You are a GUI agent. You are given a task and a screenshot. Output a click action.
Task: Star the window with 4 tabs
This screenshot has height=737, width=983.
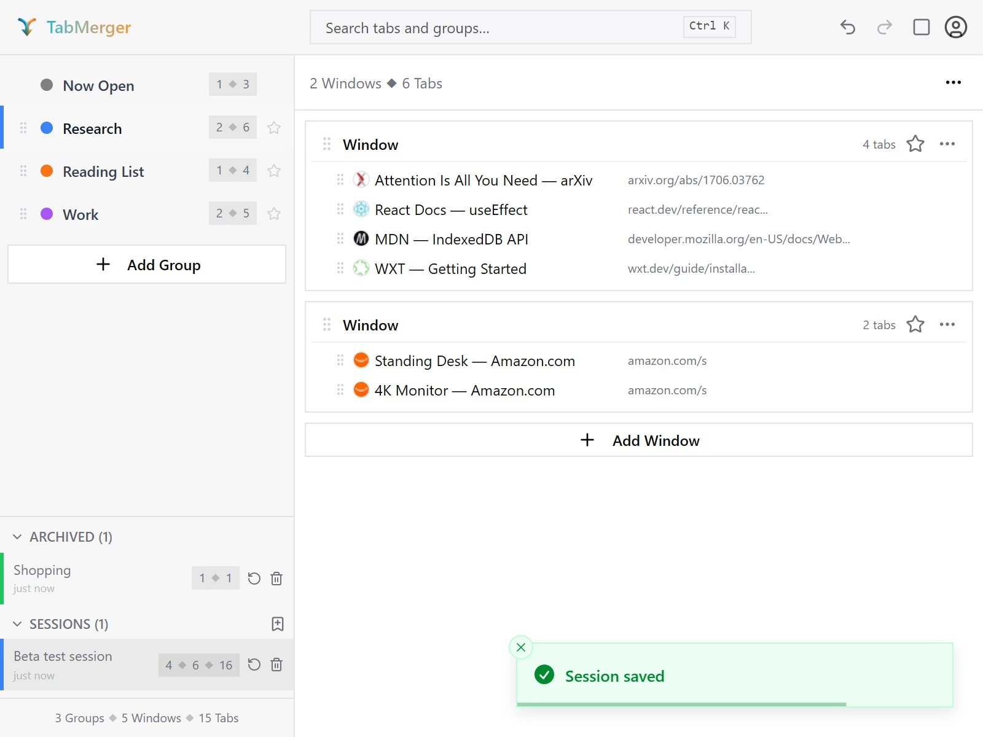915,144
